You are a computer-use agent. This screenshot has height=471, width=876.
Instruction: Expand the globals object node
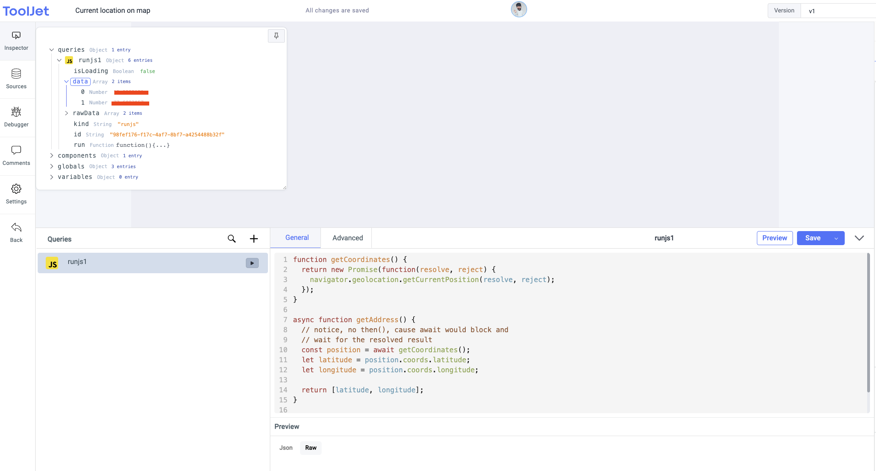pyautogui.click(x=52, y=166)
